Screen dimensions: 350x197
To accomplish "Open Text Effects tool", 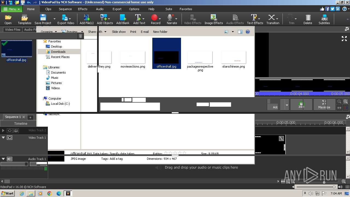I will click(x=253, y=19).
